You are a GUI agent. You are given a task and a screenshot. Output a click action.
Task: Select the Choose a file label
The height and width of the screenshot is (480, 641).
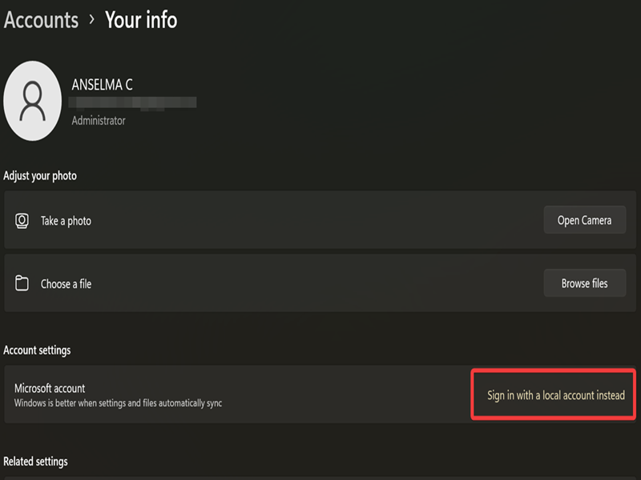pos(66,284)
